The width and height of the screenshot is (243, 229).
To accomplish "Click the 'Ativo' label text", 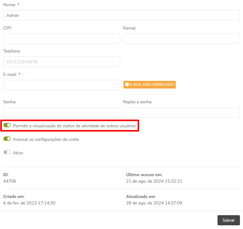I will 18,153.
